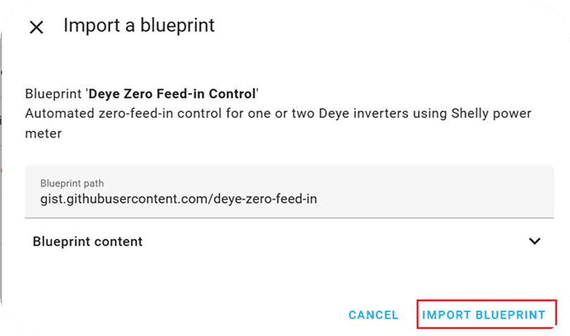570x336 pixels.
Task: Click the chevron arrow next to Blueprint content
Action: (535, 241)
